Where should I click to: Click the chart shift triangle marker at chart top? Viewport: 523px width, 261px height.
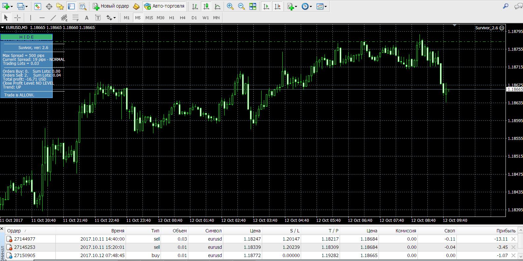coord(455,25)
